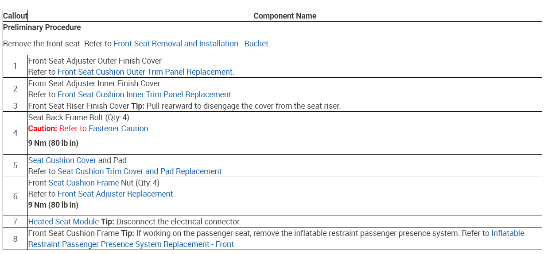Click torque value under Seat Back Frame Bolt
This screenshot has width=548, height=254.
click(x=53, y=143)
